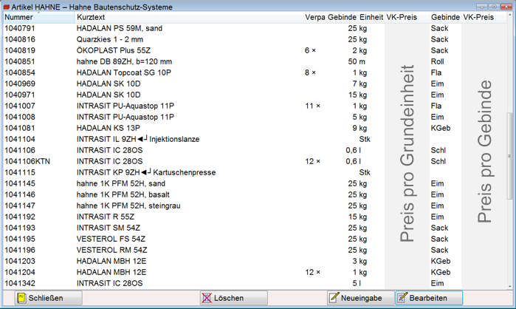Select the ÖKOPLAST Plus 55Z entry
516x309 pixels.
click(255, 50)
